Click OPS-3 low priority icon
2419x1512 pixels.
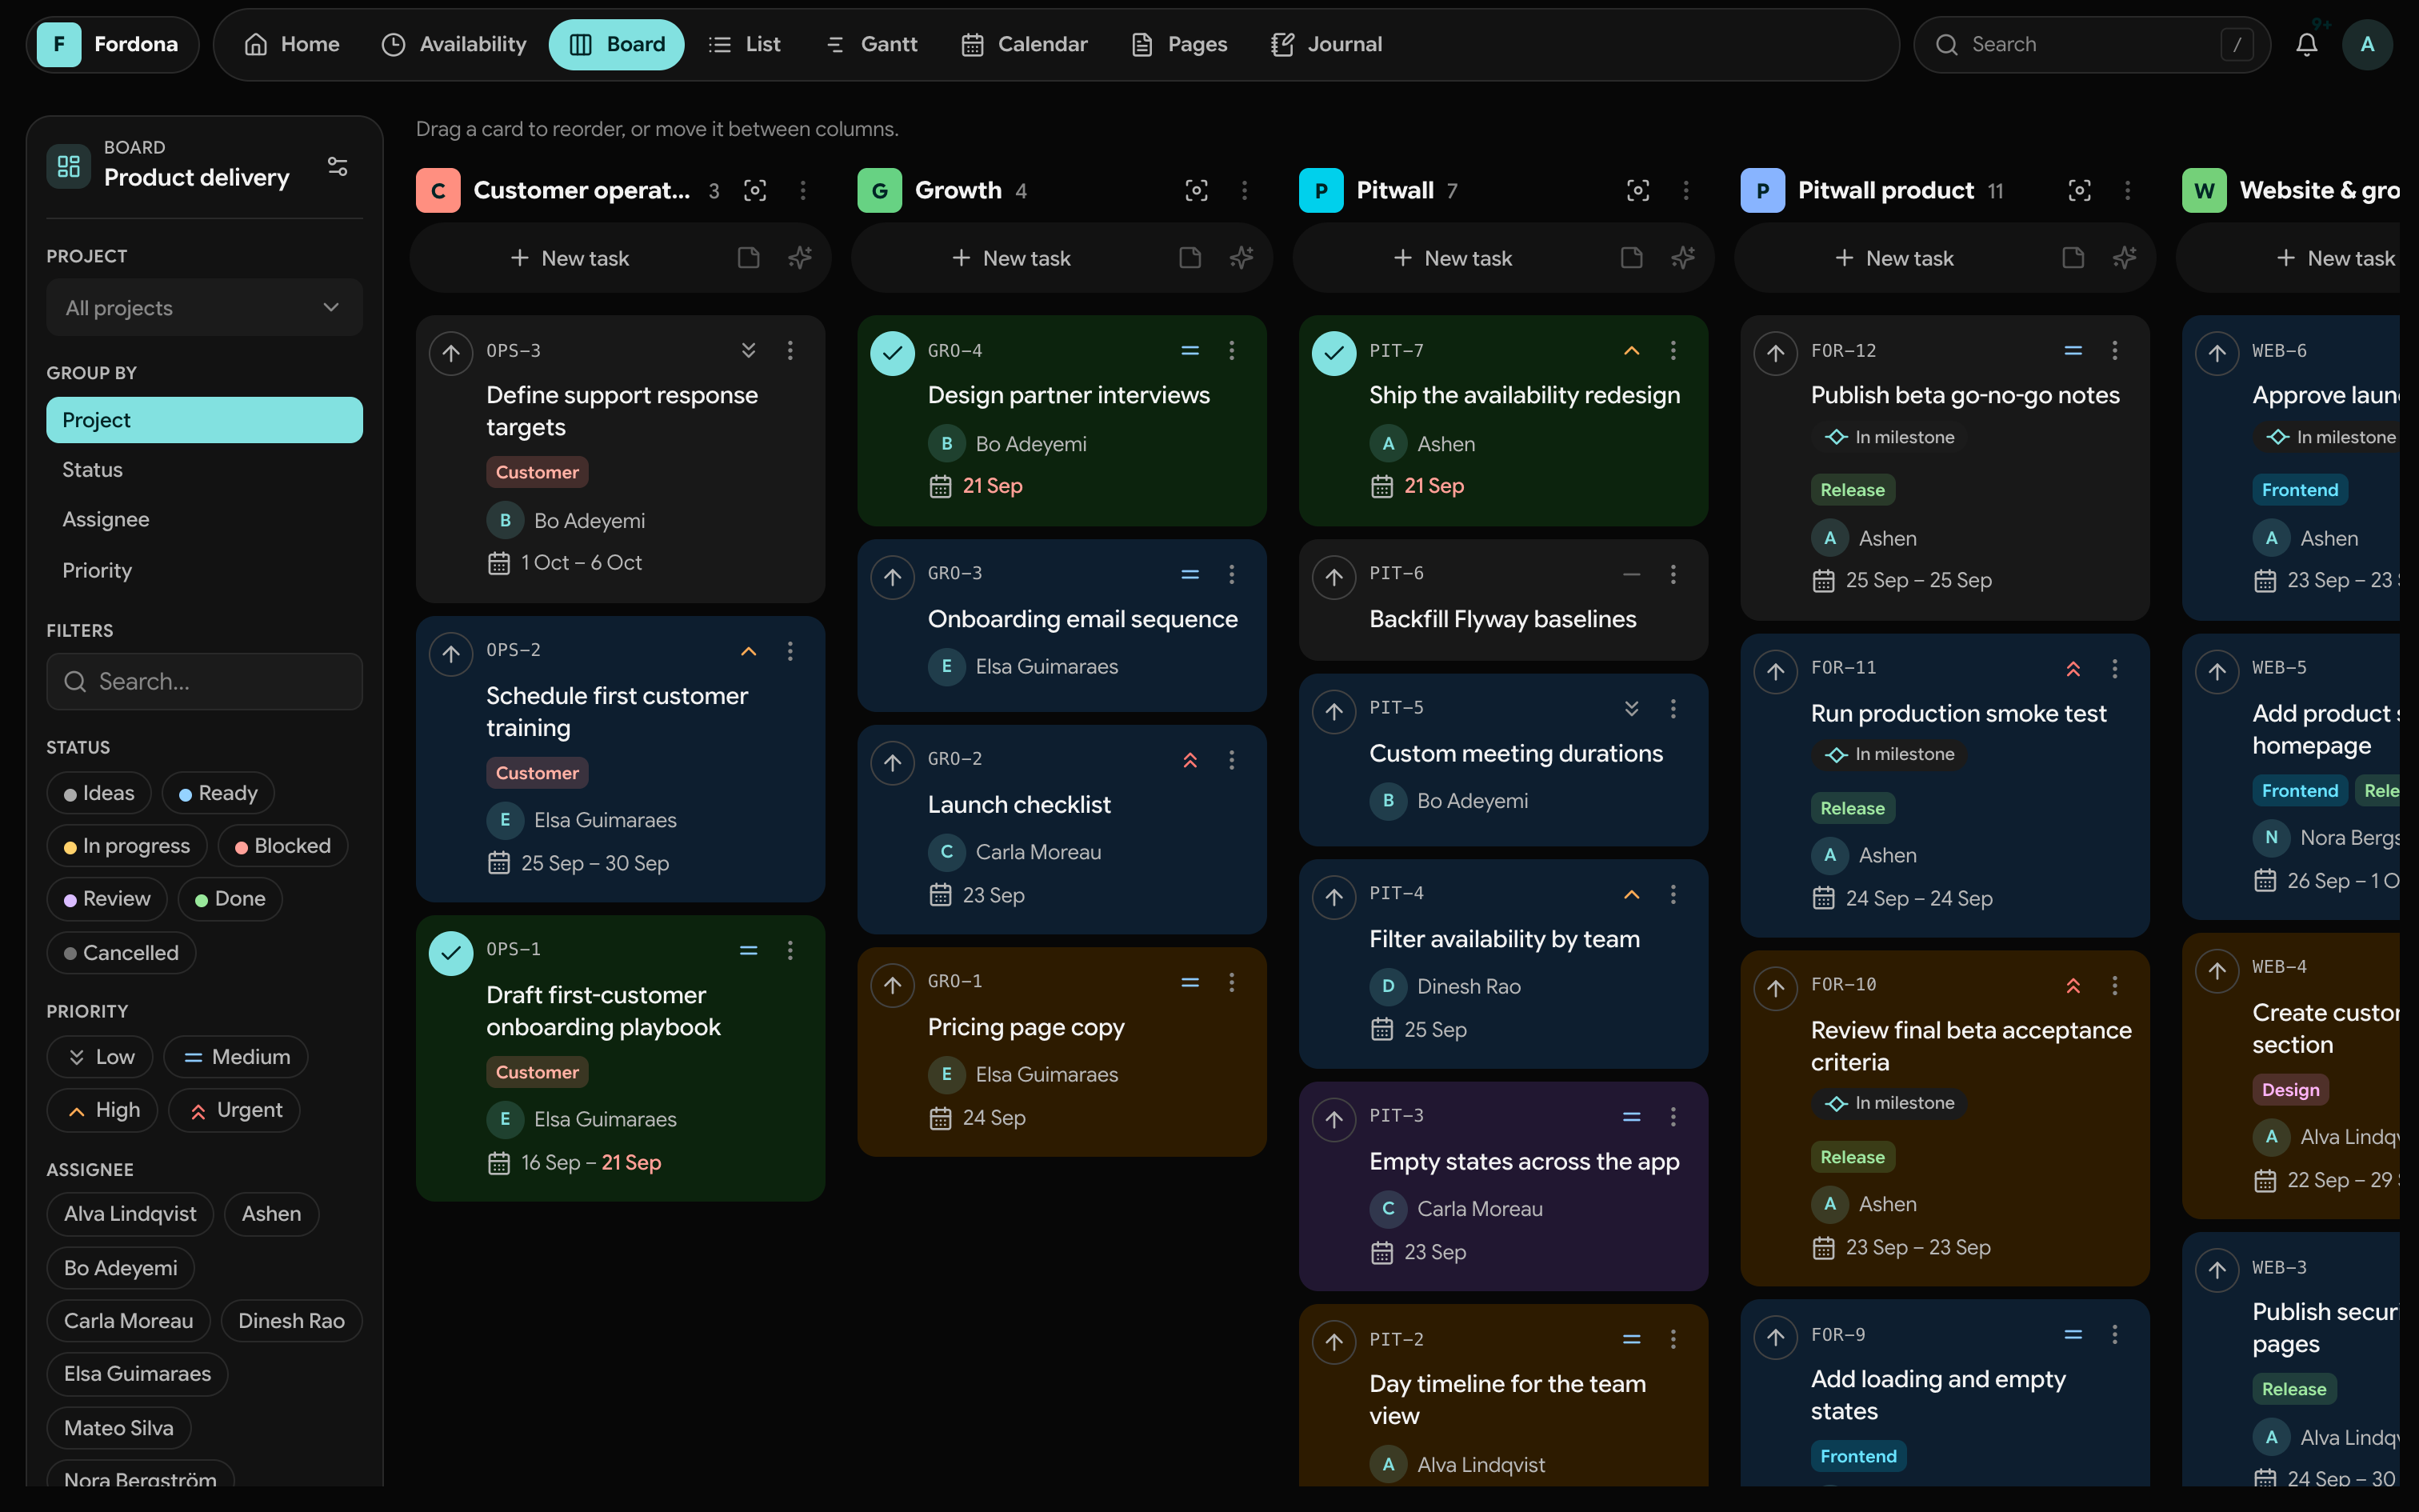[x=749, y=350]
